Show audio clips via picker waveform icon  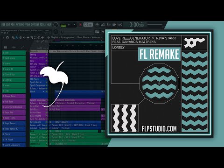point(14,47)
